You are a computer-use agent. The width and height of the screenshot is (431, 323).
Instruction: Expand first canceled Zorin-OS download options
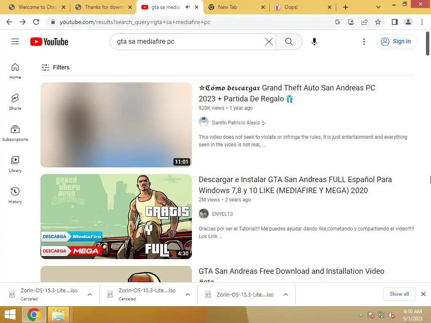pyautogui.click(x=90, y=294)
